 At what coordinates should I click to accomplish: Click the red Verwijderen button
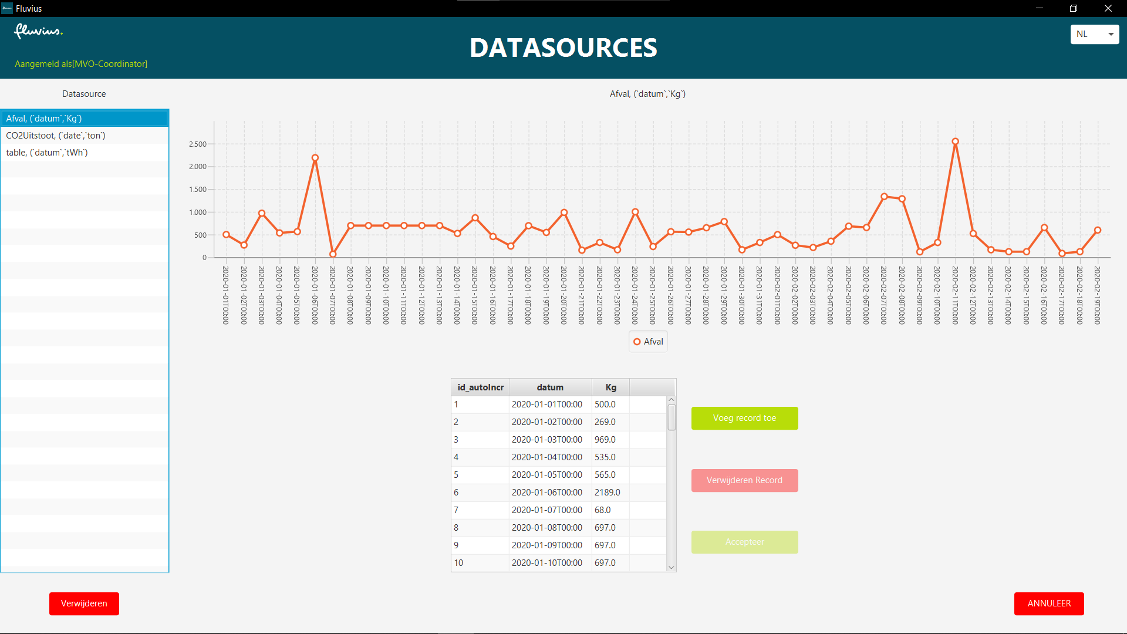point(84,603)
